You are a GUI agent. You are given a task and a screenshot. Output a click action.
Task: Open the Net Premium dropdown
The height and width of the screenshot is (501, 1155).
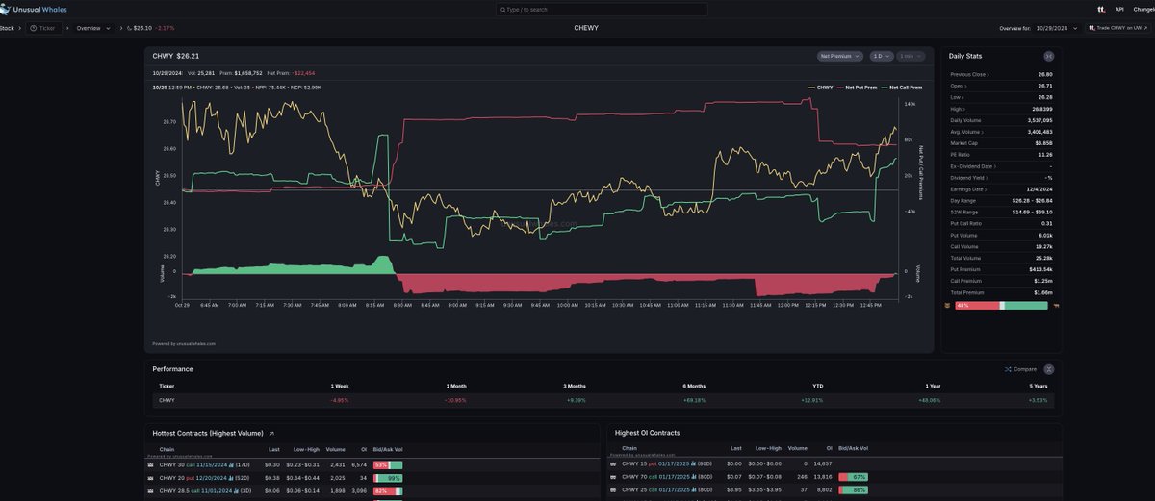click(838, 56)
